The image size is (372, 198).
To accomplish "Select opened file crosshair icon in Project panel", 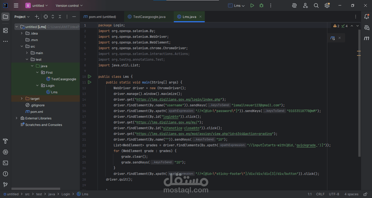I will 46,17.
